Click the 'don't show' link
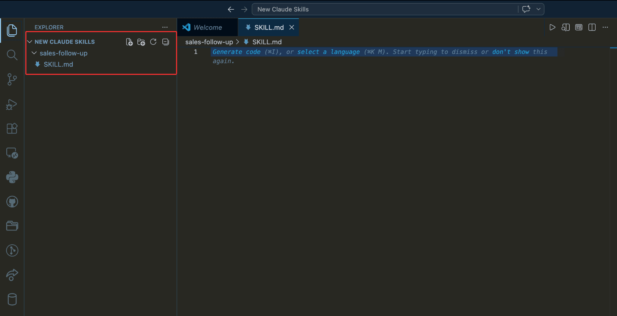The image size is (617, 316). coord(511,52)
